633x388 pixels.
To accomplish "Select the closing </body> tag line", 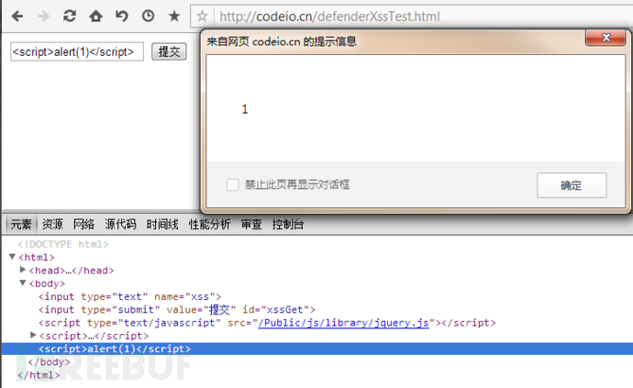I will (x=49, y=361).
